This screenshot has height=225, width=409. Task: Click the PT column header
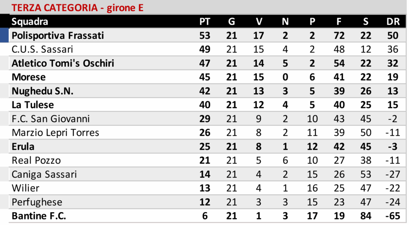tap(204, 22)
